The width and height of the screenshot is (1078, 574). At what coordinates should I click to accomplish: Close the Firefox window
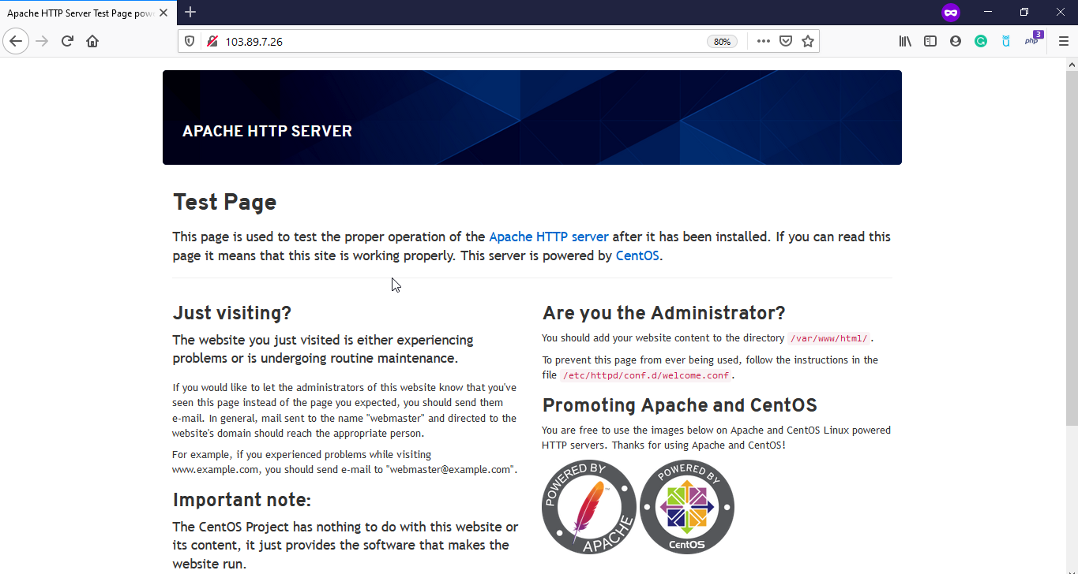(x=1061, y=12)
